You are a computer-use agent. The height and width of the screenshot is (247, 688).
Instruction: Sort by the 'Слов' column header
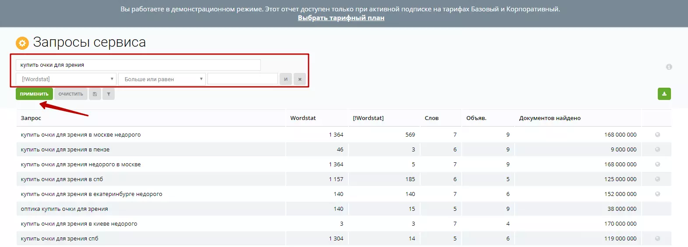tap(432, 118)
